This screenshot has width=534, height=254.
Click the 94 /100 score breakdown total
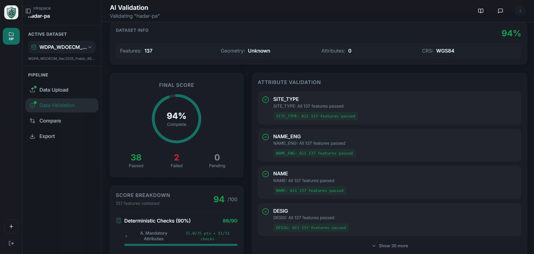point(225,199)
